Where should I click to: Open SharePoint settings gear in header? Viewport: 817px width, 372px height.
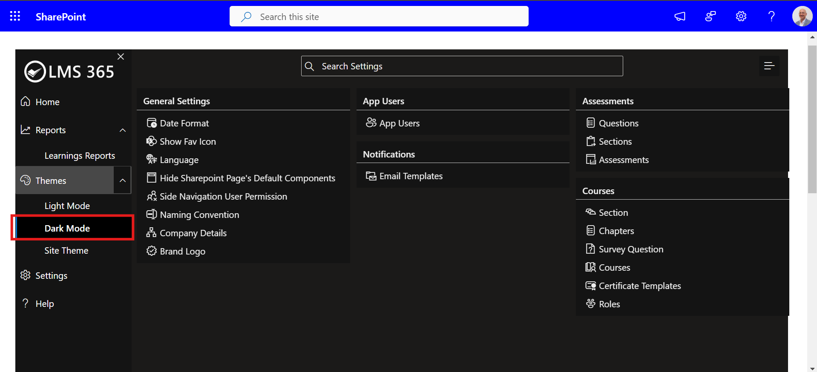(741, 16)
